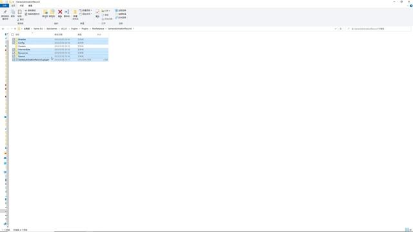Click Engine in the address path
Viewport: 413px width, 232px height.
(74, 28)
